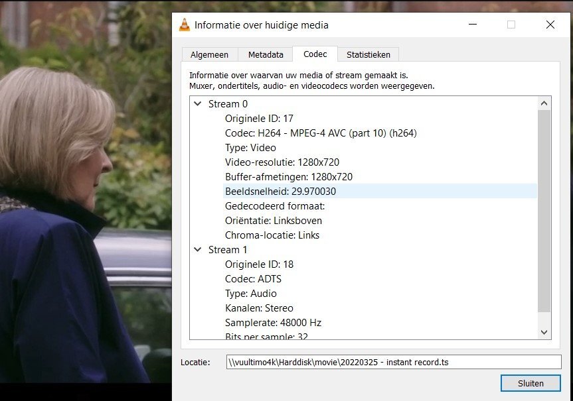Switch to the Statistieken tab
Screen dimensions: 573x401
(368, 55)
